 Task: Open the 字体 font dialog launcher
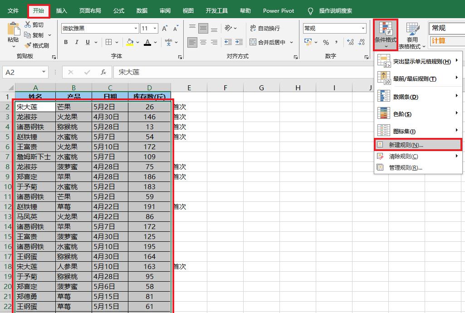pos(180,57)
